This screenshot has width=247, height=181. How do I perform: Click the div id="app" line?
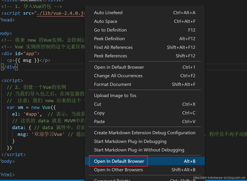(20, 54)
